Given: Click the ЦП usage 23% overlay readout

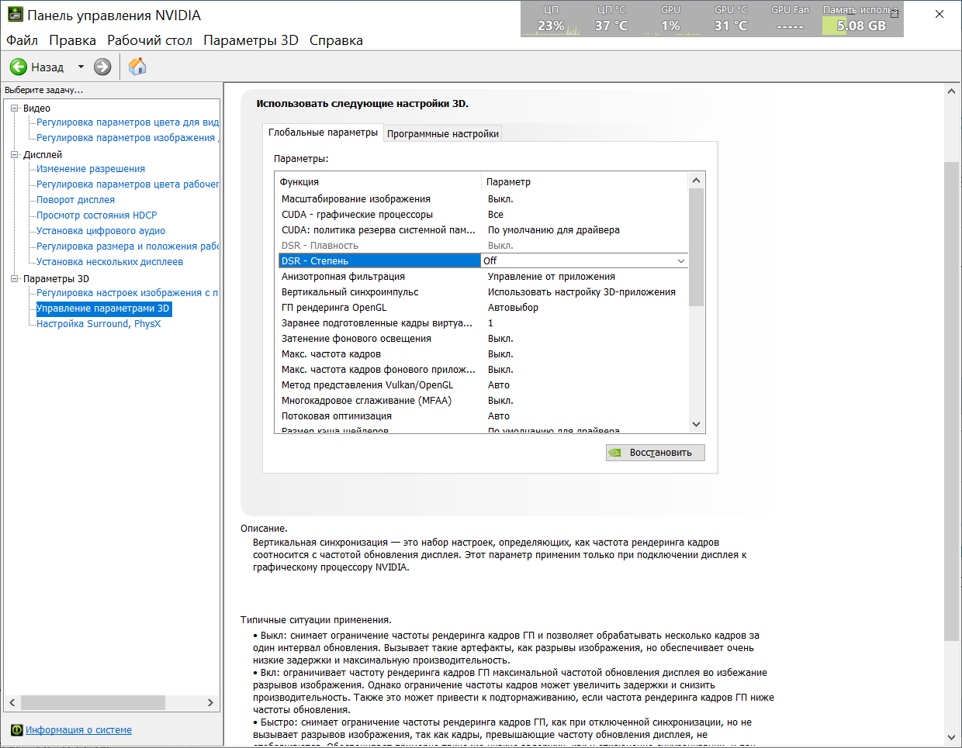Looking at the screenshot, I should coord(552,26).
